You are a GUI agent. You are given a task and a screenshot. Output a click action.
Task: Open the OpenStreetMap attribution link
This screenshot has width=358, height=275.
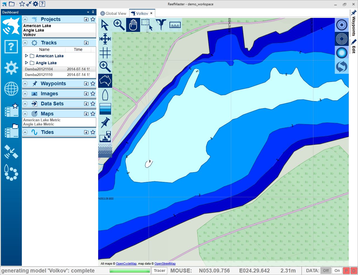(x=165, y=264)
